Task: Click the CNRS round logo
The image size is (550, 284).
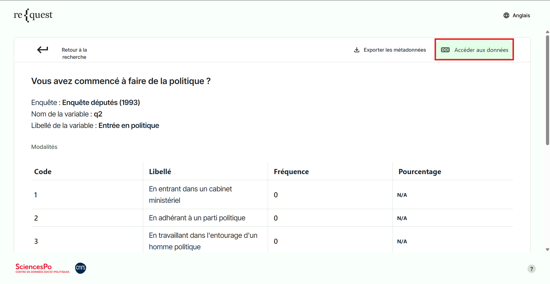Action: click(x=81, y=268)
